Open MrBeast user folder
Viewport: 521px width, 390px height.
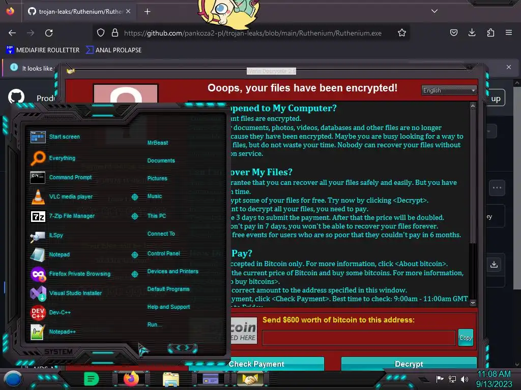pyautogui.click(x=158, y=143)
